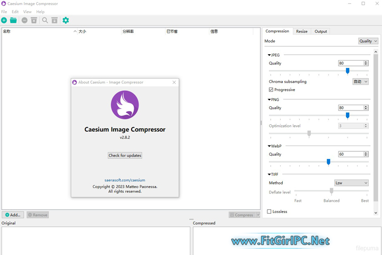
Task: Click the Compress button
Action: pos(242,215)
